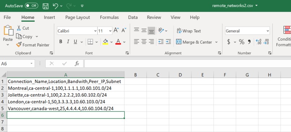Expand the Underline style dropdown arrow
Viewport: 291px width, 132px height.
[x=82, y=42]
